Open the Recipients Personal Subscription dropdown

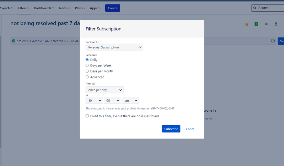tap(114, 47)
